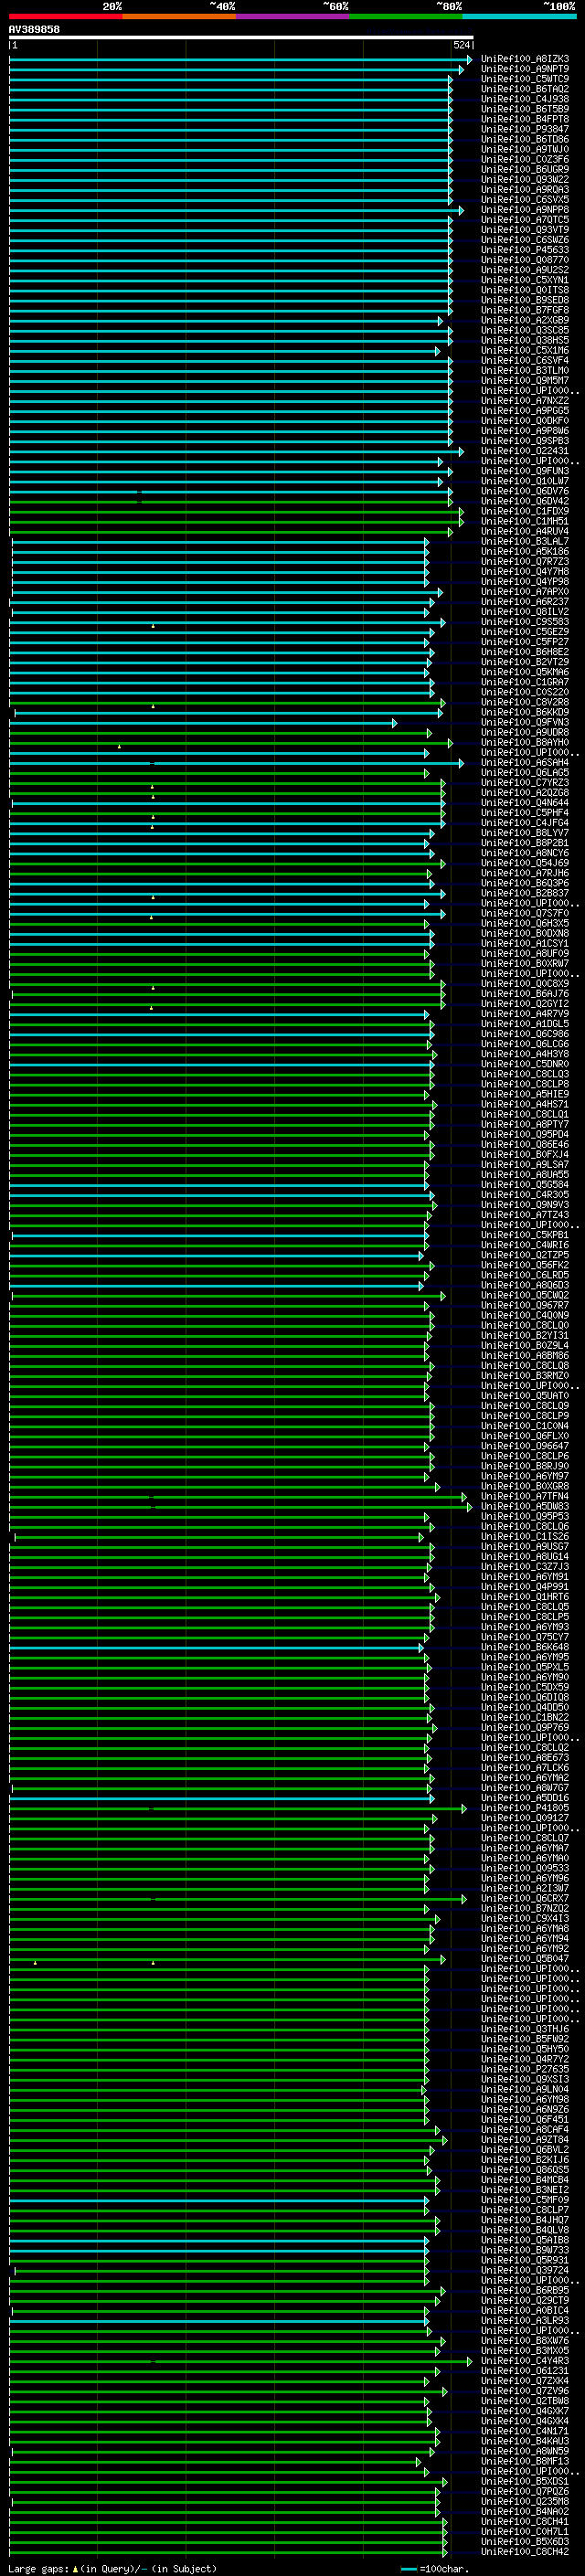Click hit label UniRef100_A6SAH4
This screenshot has width=585, height=2576.
point(525,763)
